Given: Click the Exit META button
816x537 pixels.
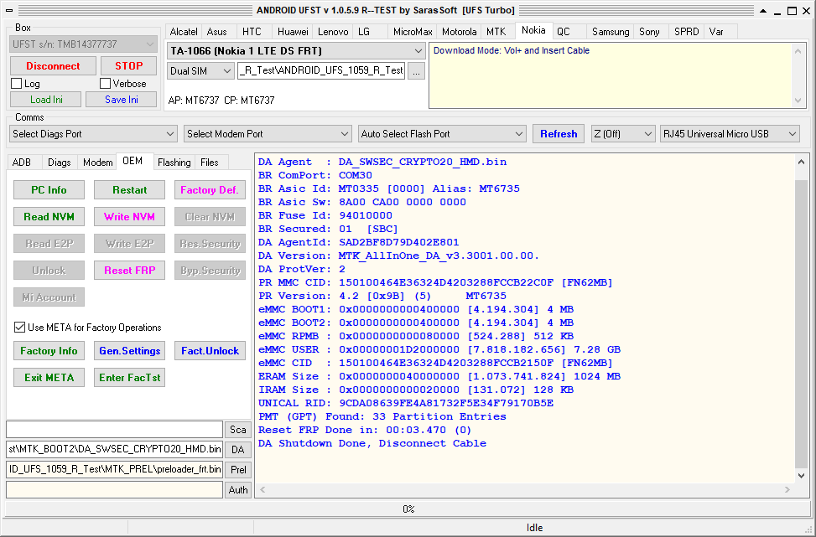Looking at the screenshot, I should pos(49,378).
